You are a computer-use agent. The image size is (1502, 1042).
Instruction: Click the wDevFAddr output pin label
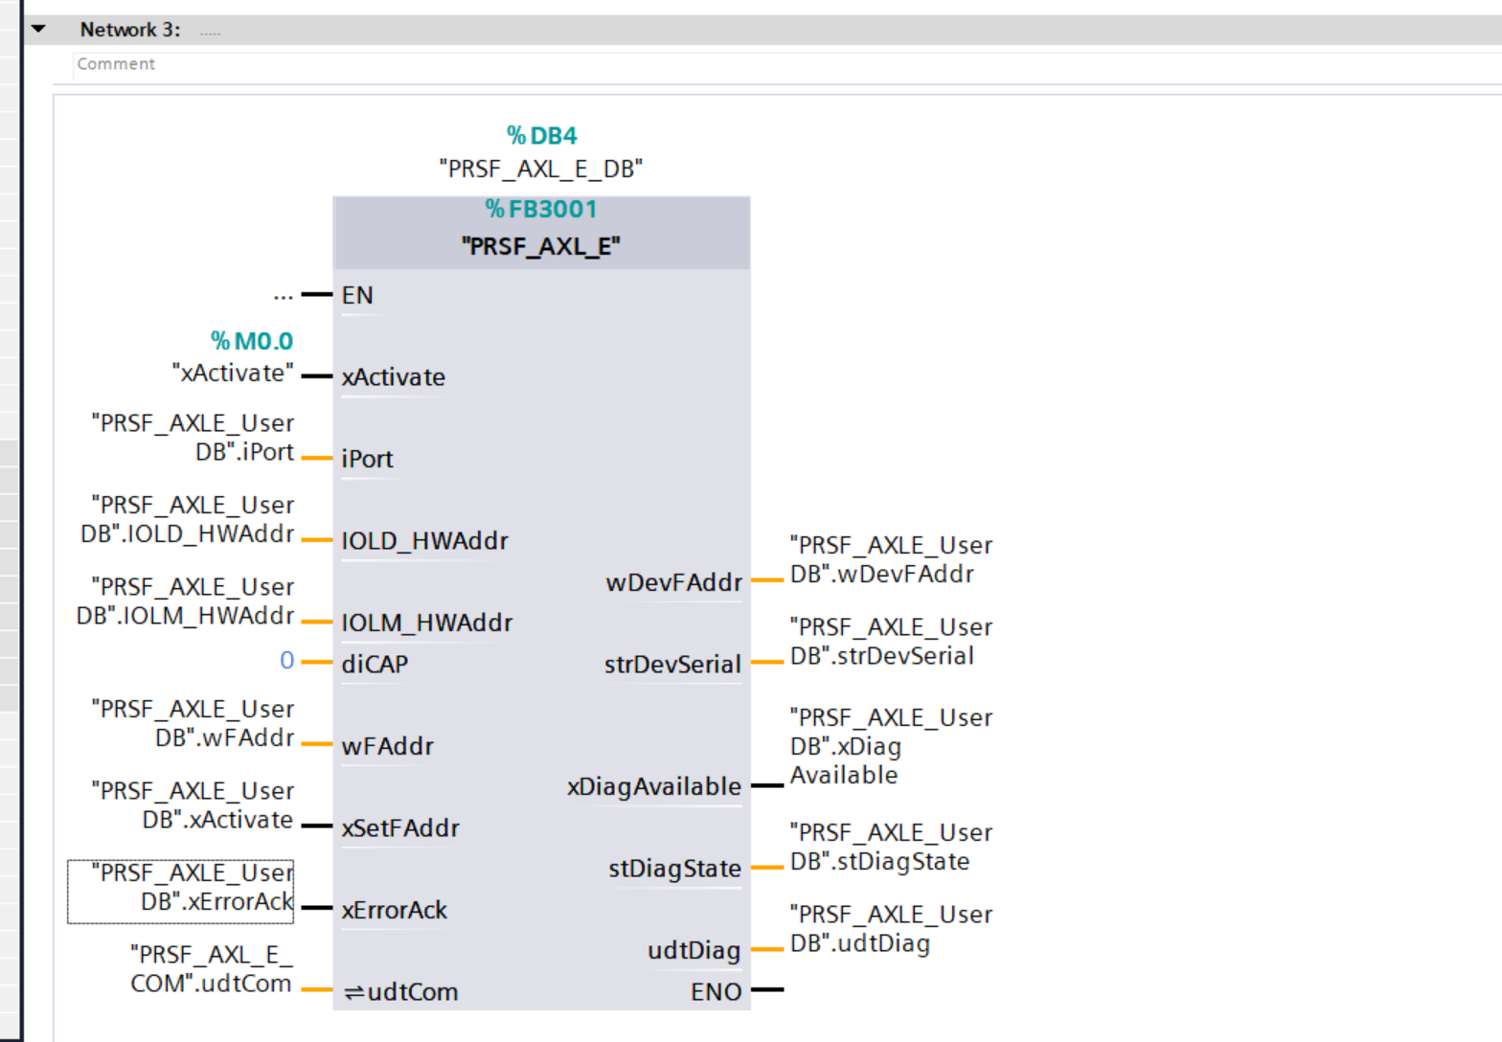674,582
